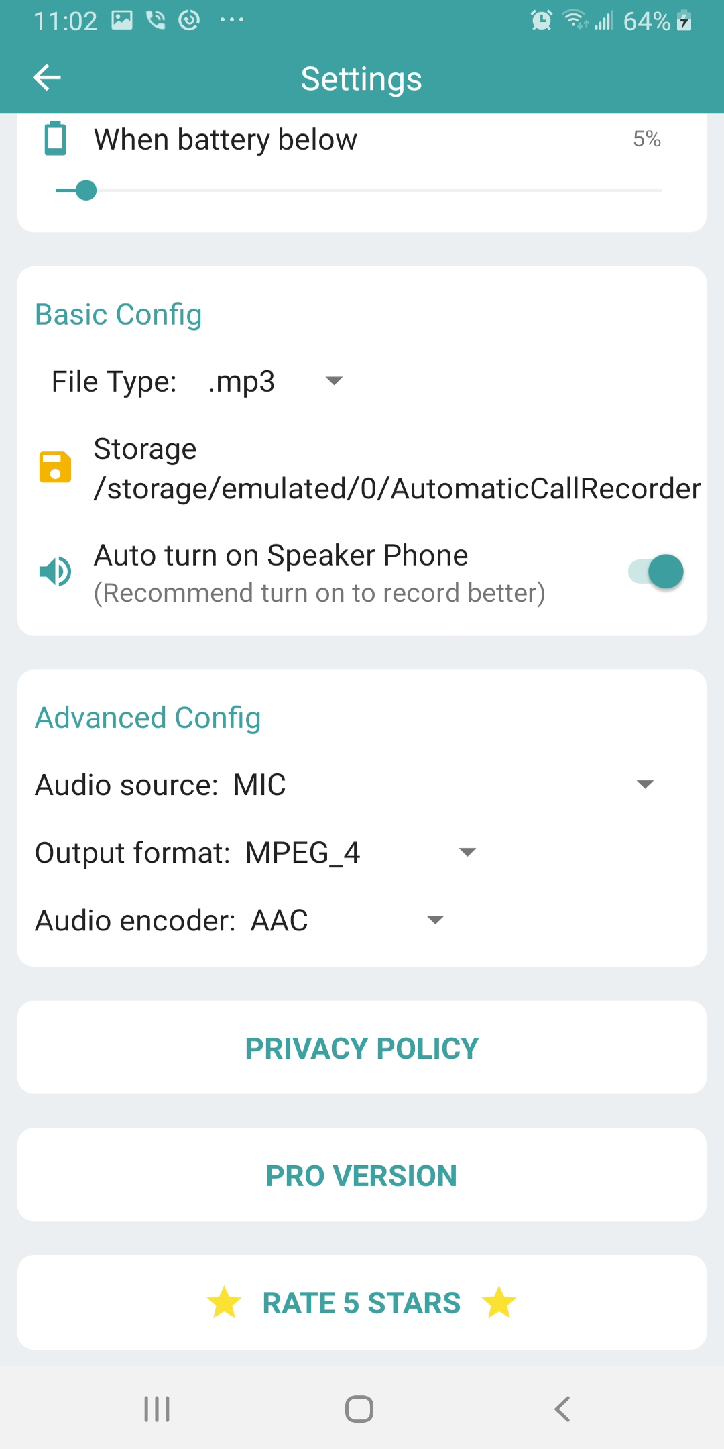Click the battery icon next to When battery below

(55, 139)
